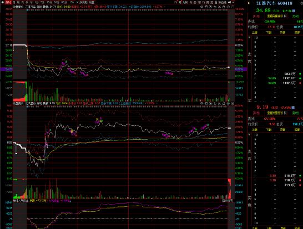Click 顶部 in lower order book panel
Viewport: 303px width, 229px height.
pos(282,130)
